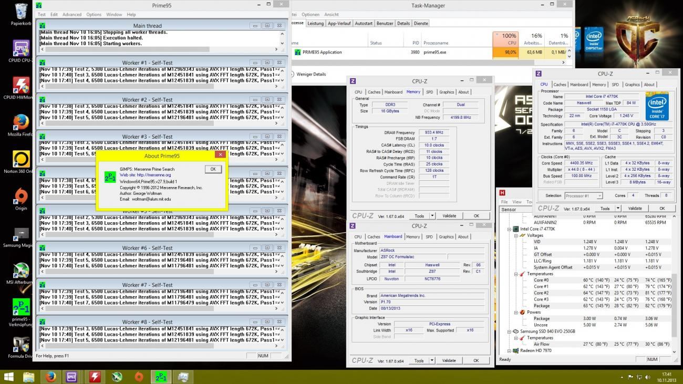
Task: Click OK in the About Prime95 dialog
Action: (213, 169)
